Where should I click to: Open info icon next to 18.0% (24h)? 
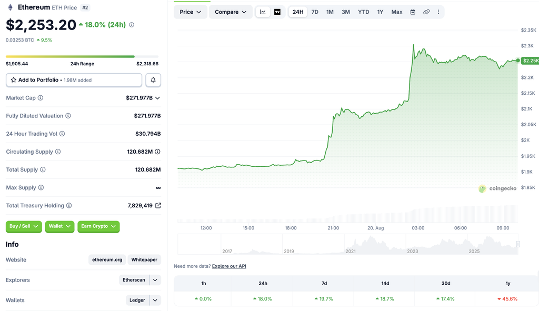132,25
